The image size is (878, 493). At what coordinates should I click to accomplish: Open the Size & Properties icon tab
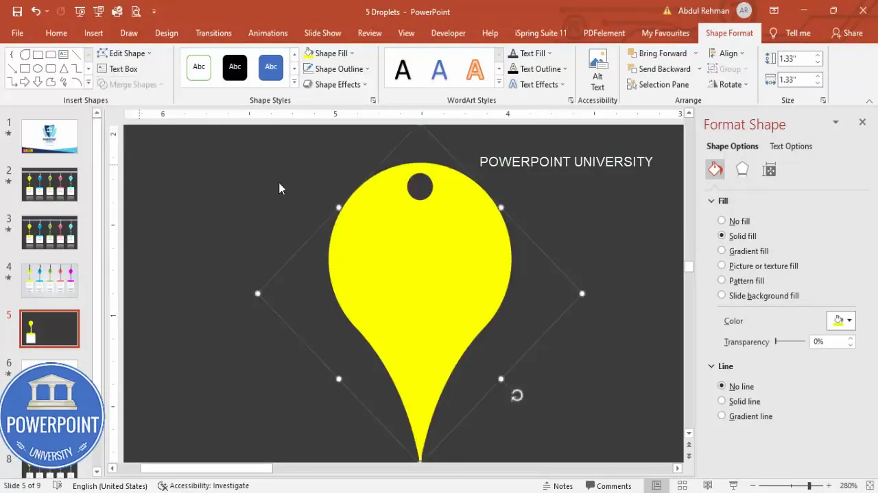click(769, 169)
